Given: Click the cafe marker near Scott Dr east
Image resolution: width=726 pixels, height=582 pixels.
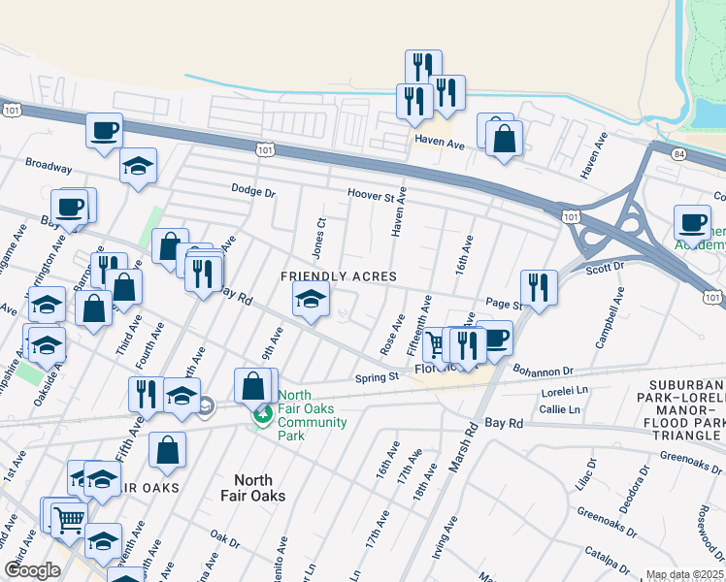Looking at the screenshot, I should point(692,223).
